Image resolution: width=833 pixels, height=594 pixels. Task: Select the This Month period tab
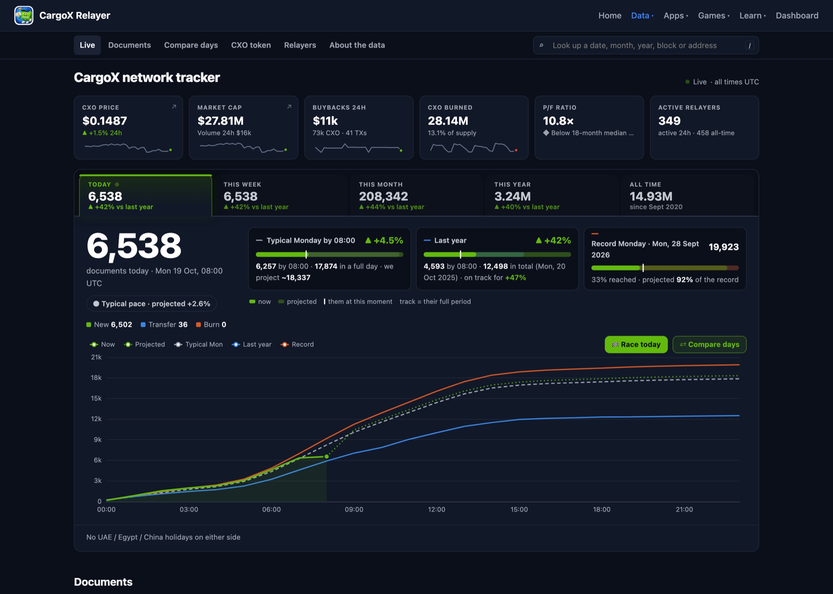(416, 195)
